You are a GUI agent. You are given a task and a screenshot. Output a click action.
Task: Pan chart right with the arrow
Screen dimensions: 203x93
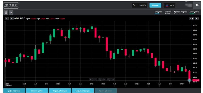click(113, 80)
